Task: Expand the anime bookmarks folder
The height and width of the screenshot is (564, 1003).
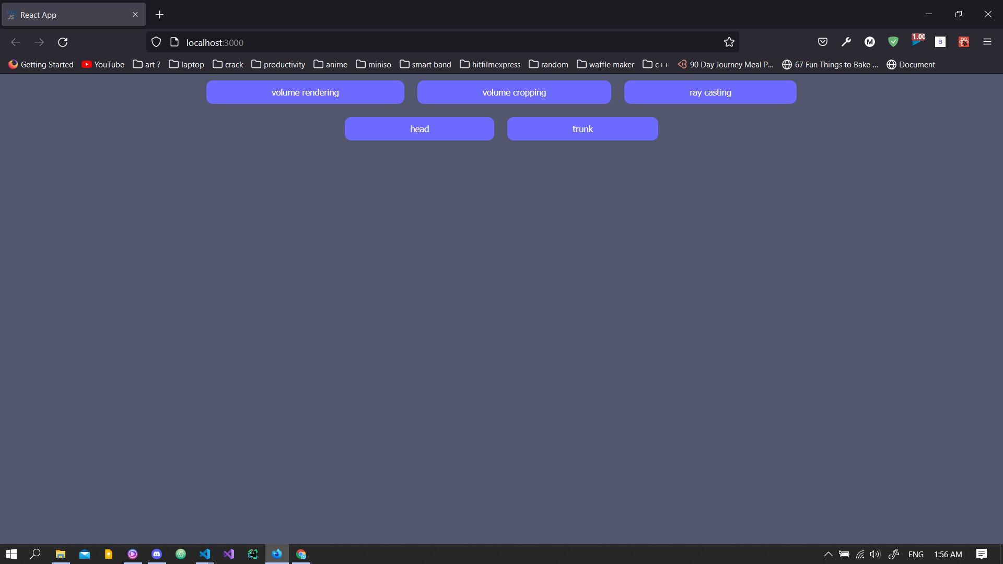Action: tap(330, 64)
